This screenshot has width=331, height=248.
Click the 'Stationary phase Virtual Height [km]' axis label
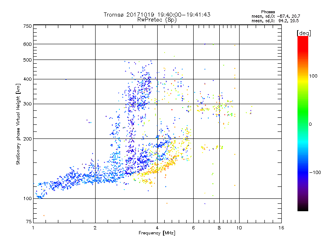[18, 124]
